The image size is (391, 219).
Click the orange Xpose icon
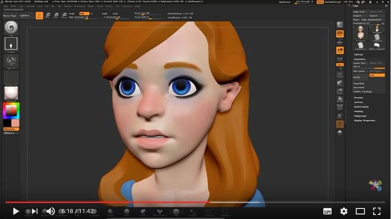point(340,124)
